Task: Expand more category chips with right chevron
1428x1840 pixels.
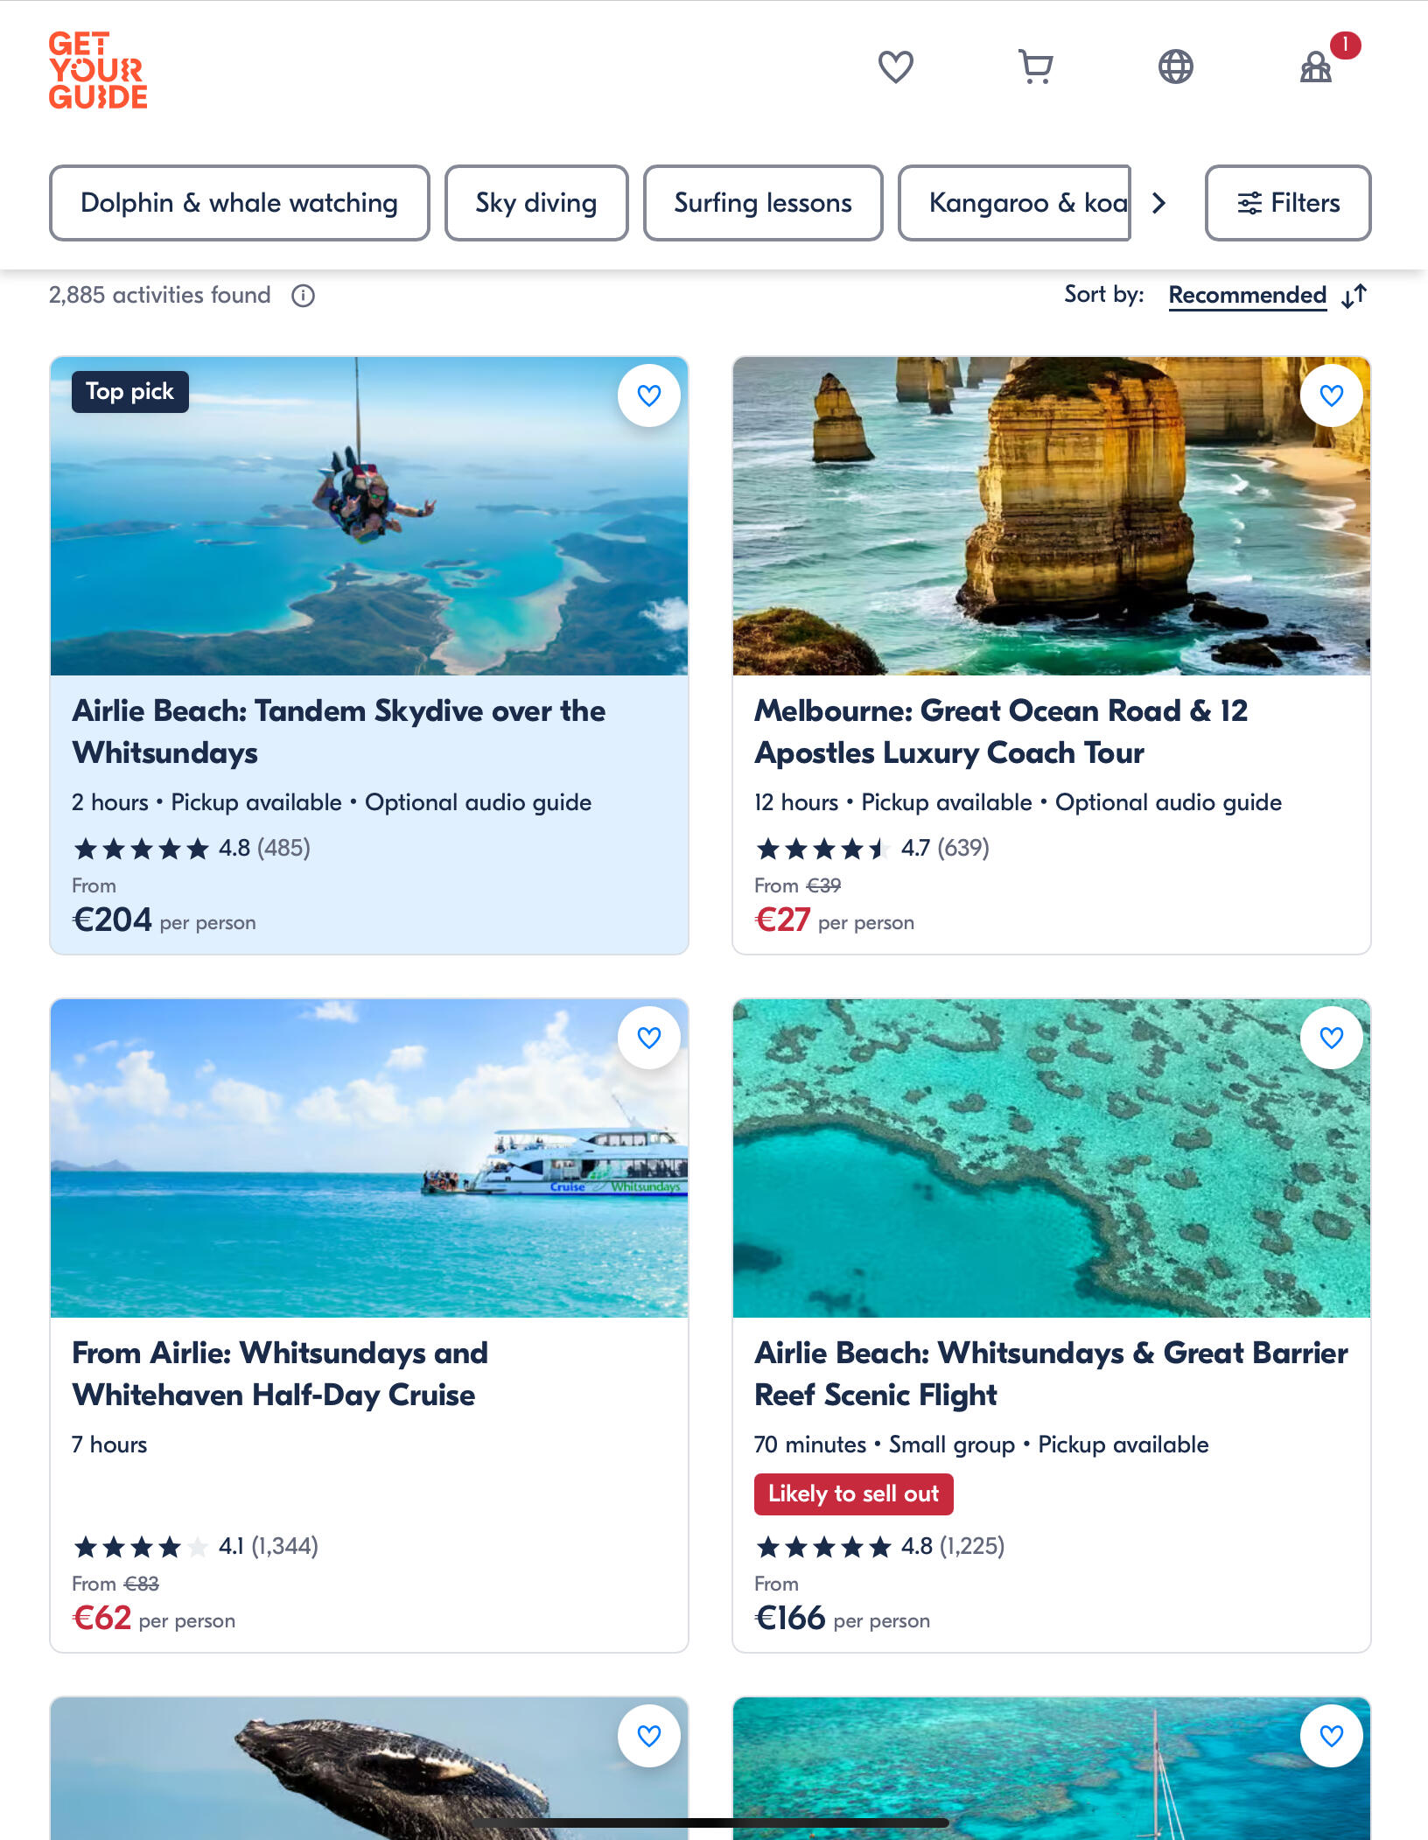Action: click(x=1158, y=203)
